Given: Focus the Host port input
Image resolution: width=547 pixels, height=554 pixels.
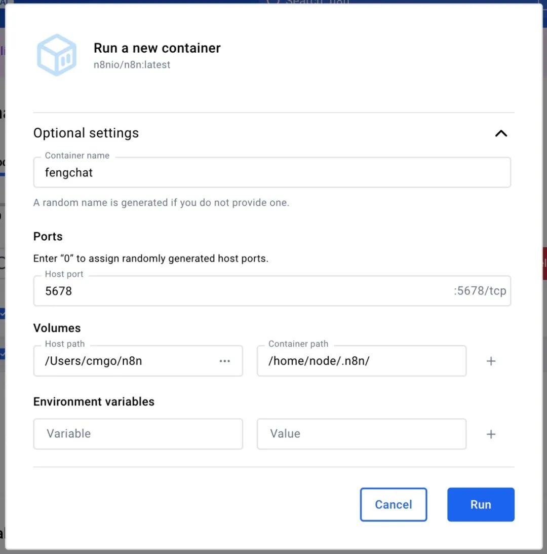Looking at the screenshot, I should [243, 291].
